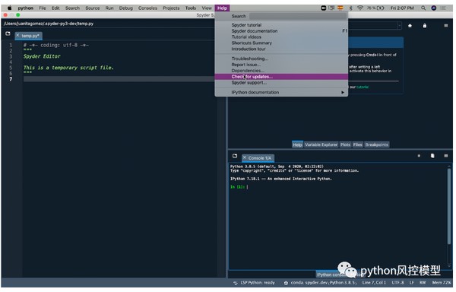This screenshot has width=456, height=292.
Task: Close the Console 1/A tab
Action: click(245, 157)
